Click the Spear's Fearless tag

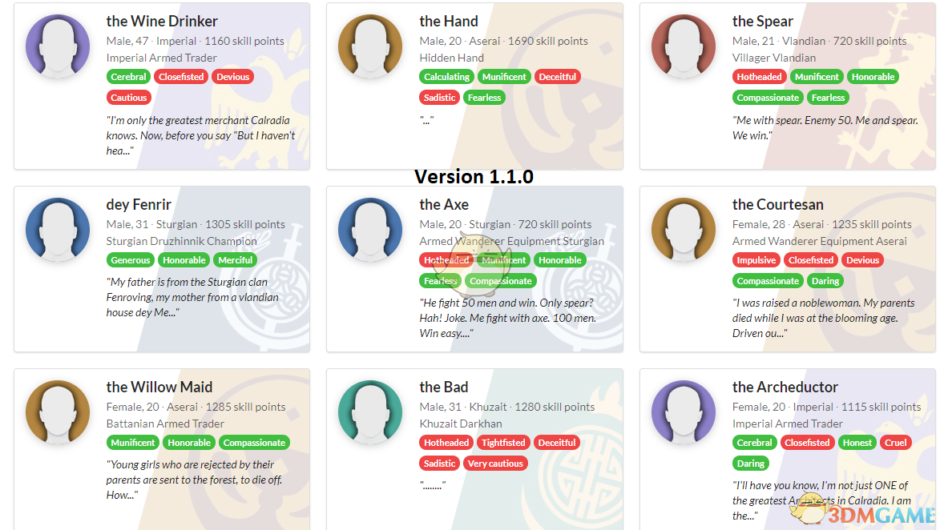828,98
